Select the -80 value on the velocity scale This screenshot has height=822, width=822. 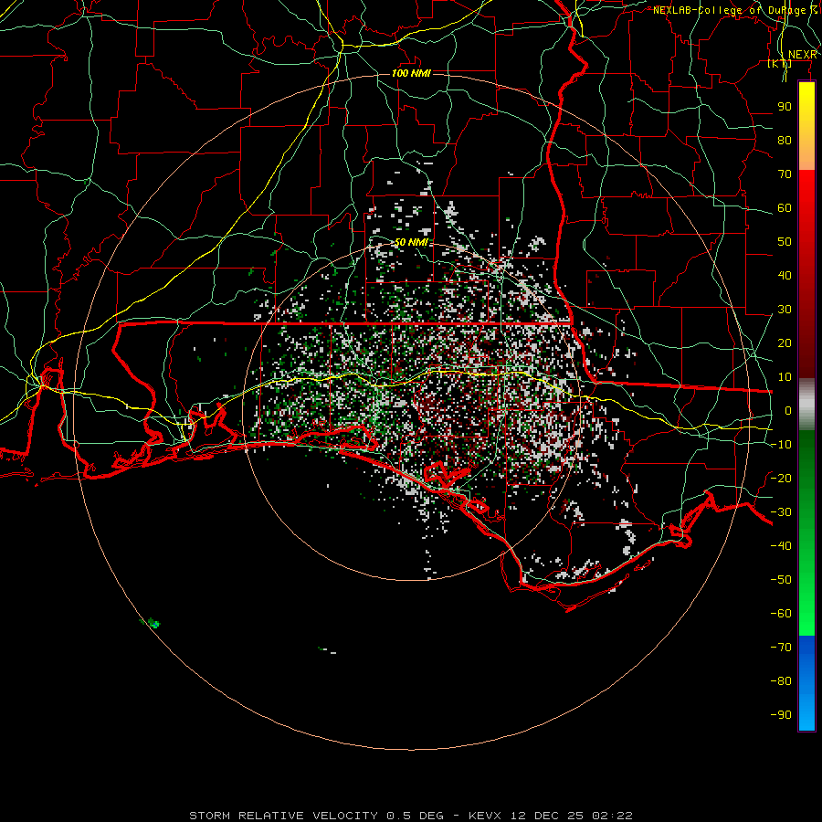pos(781,681)
